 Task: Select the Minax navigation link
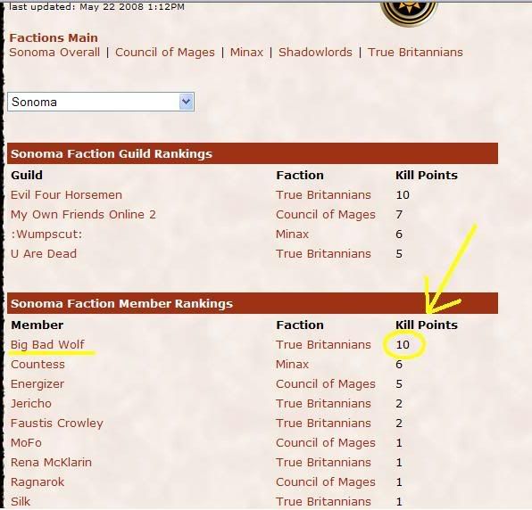246,53
